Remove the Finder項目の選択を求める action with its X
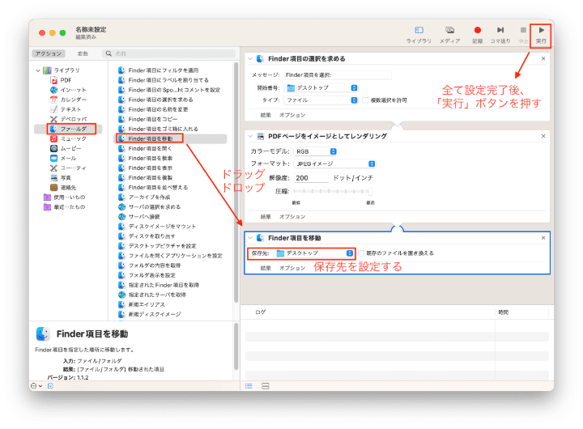 click(x=543, y=59)
